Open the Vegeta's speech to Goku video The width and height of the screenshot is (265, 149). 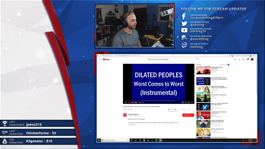(203, 132)
